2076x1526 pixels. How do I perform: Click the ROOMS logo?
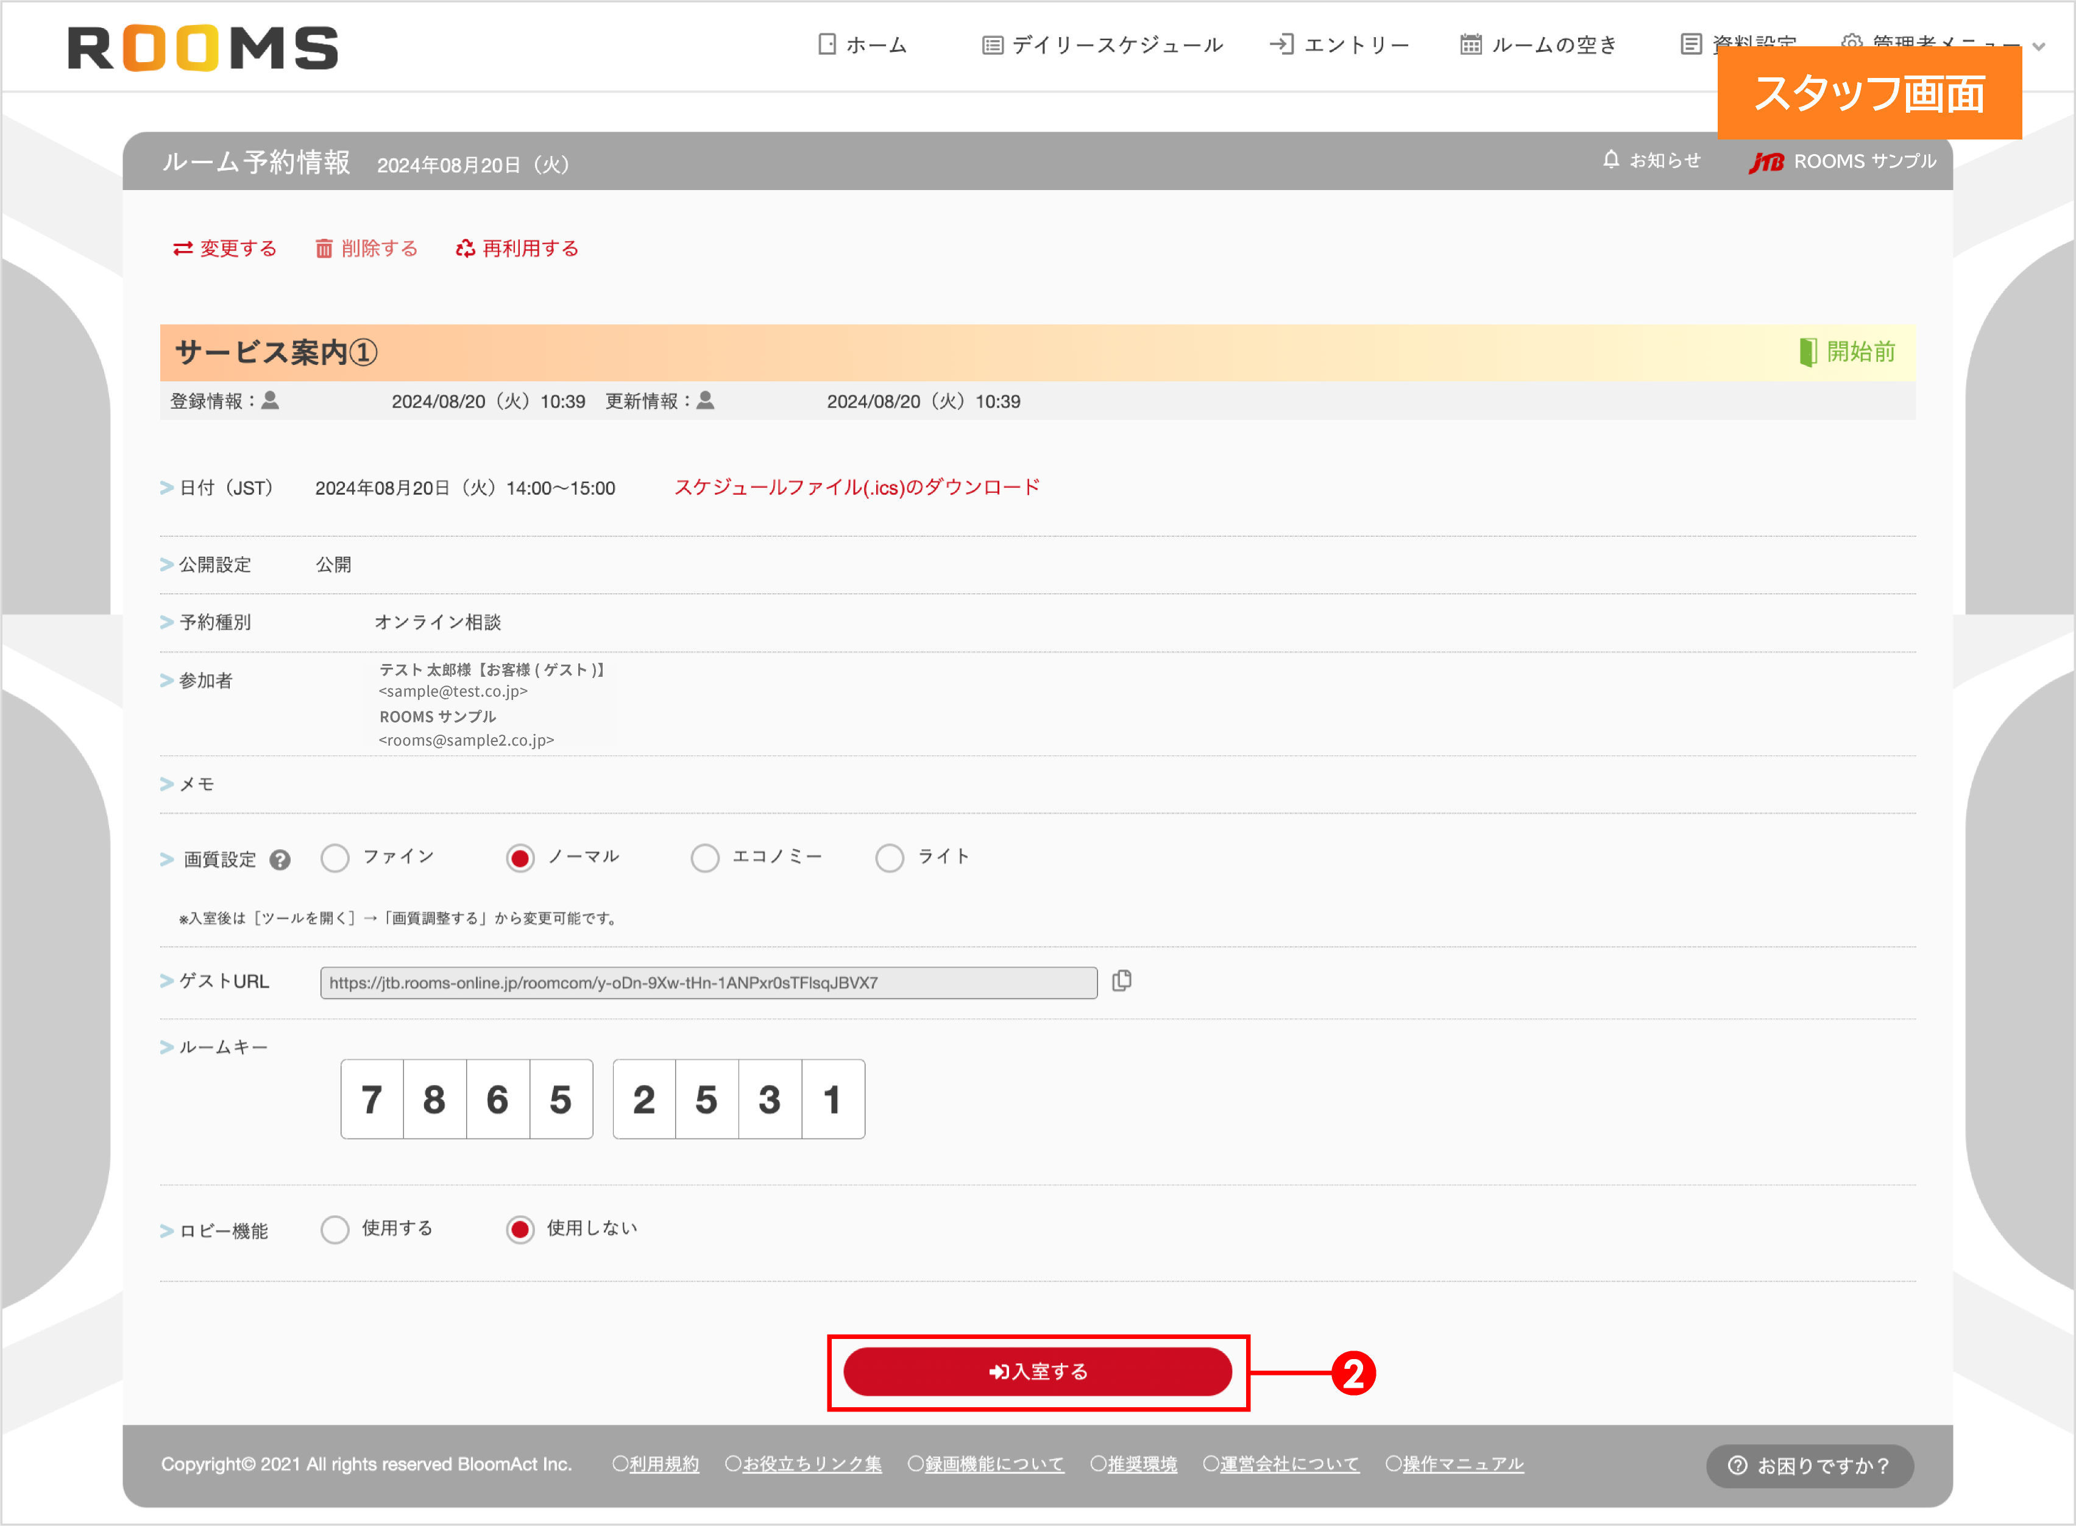(x=202, y=47)
